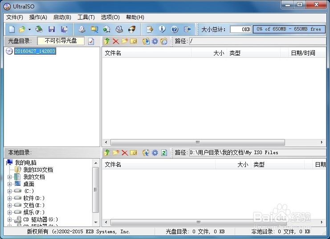Sort disc files by 文件名 column header

[147, 53]
